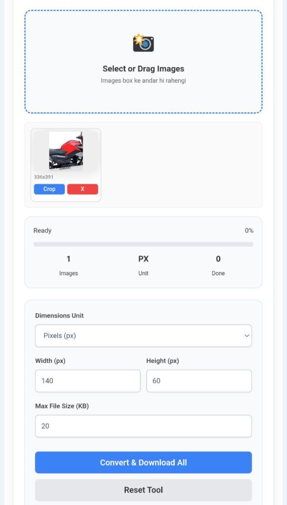
Task: Select the Max File Size (KB) field
Action: [x=143, y=426]
